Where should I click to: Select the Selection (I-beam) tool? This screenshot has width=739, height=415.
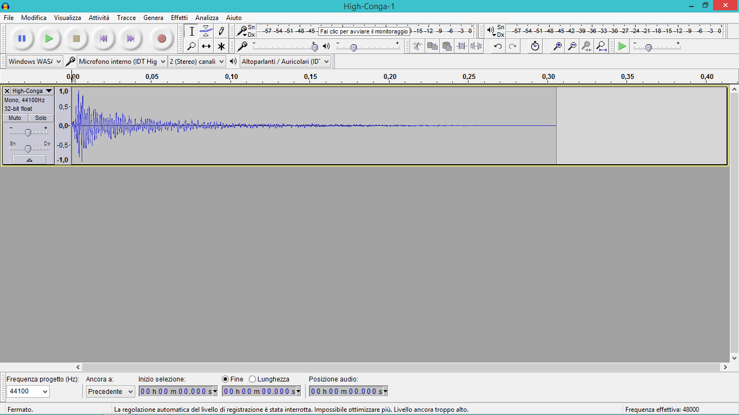click(x=192, y=31)
